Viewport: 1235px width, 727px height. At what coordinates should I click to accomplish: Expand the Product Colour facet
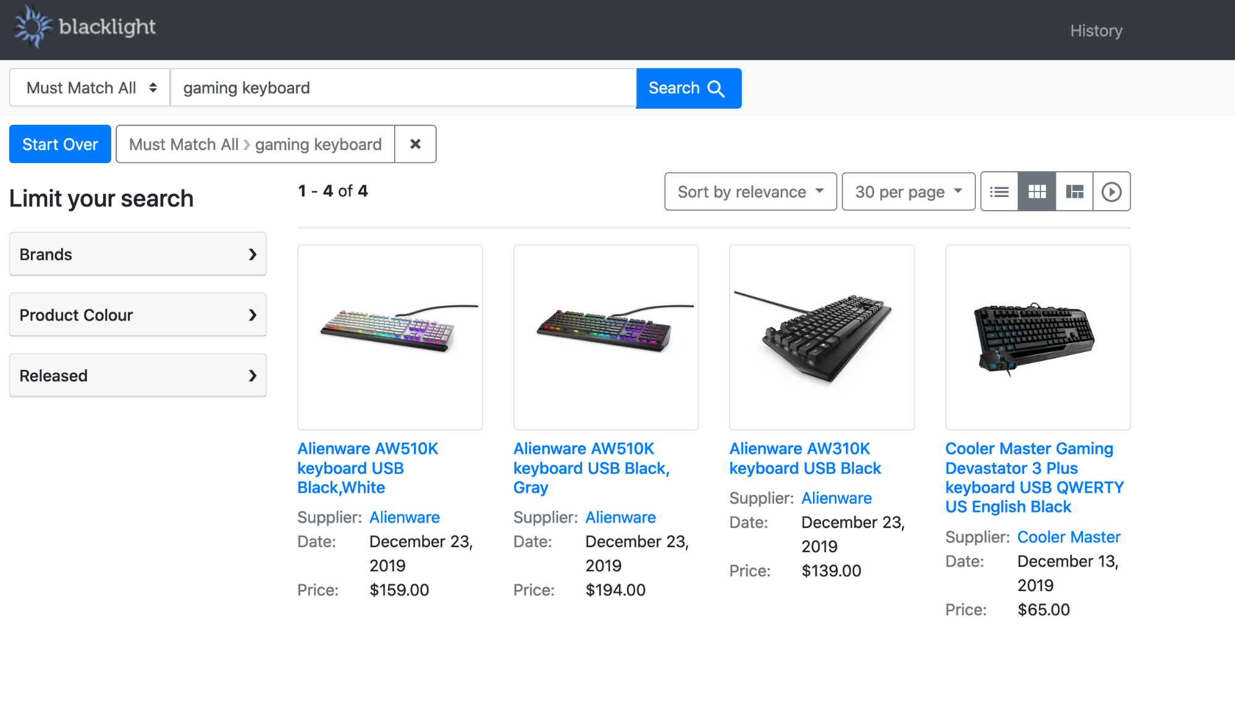click(x=138, y=315)
